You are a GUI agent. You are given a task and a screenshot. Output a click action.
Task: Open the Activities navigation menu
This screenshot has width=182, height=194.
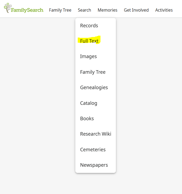point(164,10)
